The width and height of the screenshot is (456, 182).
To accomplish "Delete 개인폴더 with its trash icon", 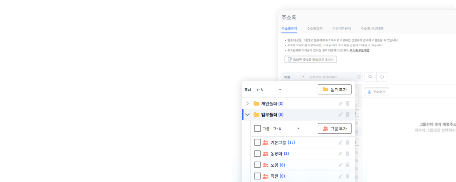I will (x=347, y=103).
